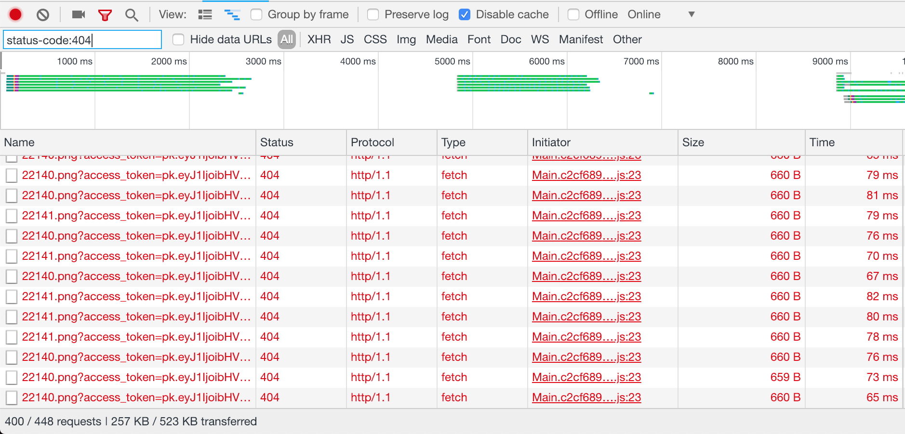Check the box next to the first 22141.png request
Viewport: 905px width, 434px height.
coord(11,216)
